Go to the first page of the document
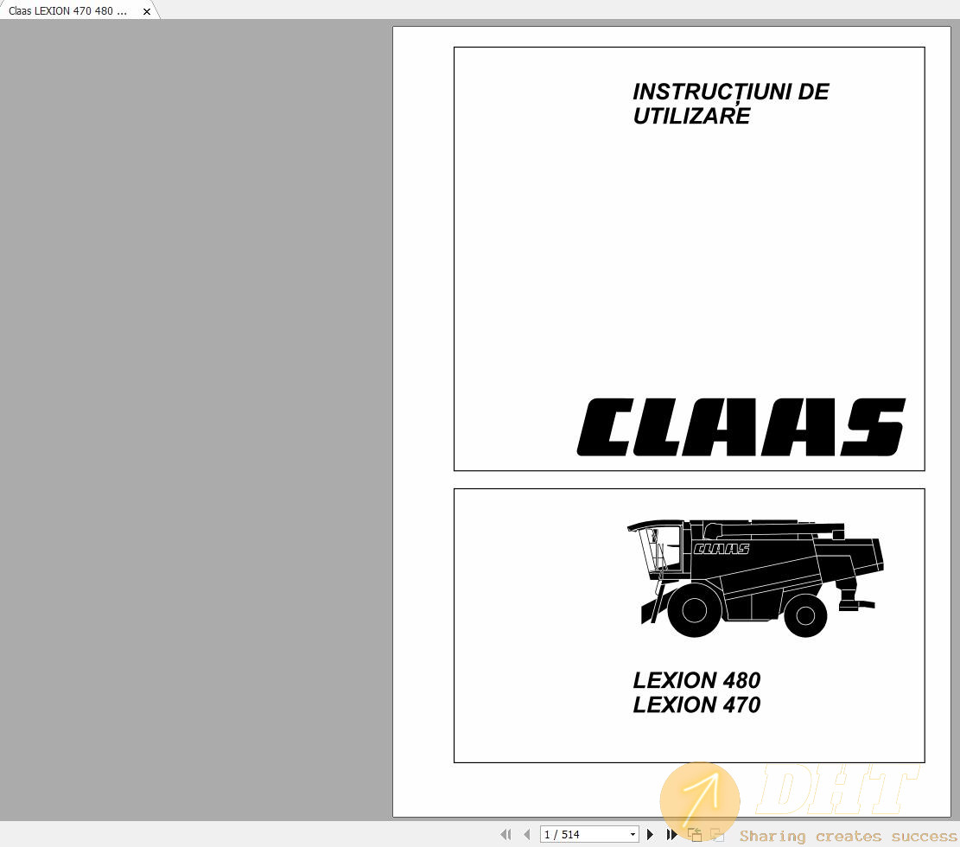 click(505, 834)
